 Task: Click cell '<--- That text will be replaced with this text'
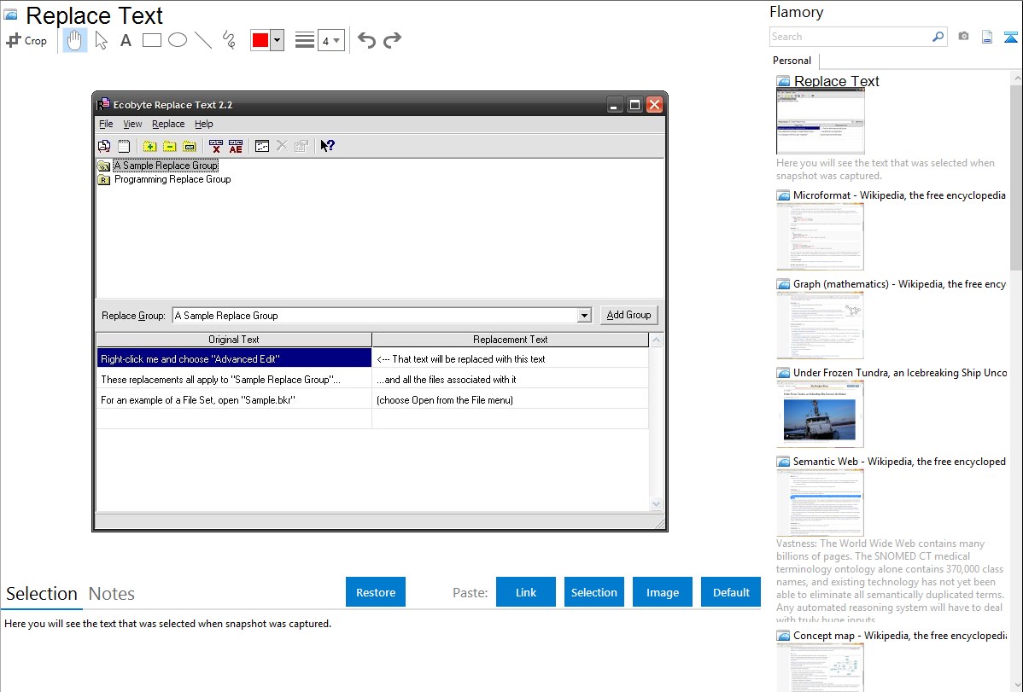(x=510, y=358)
